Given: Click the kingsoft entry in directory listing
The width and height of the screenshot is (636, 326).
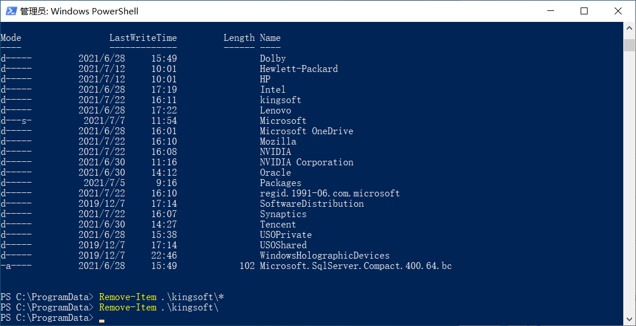Looking at the screenshot, I should [281, 100].
